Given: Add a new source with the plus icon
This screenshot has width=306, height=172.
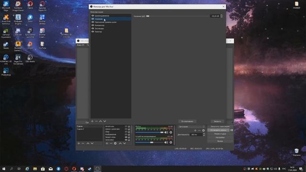Looking at the screenshot, I should [107, 143].
